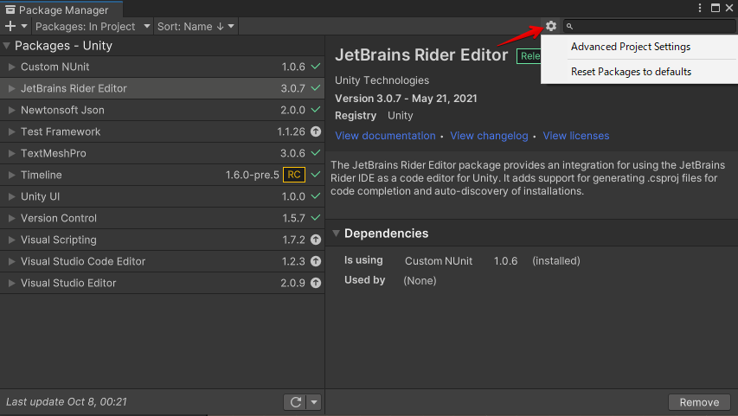Open the Sort: Name dropdown

click(x=196, y=26)
